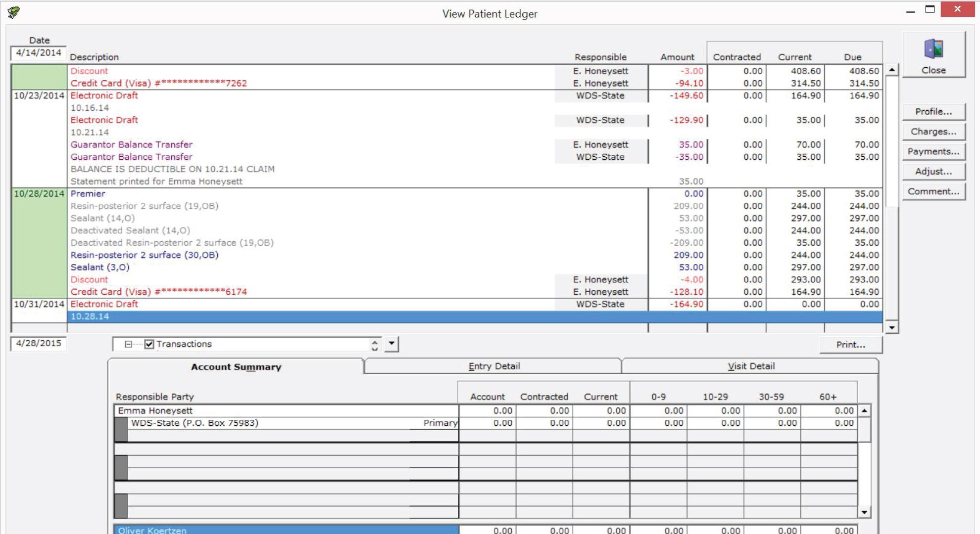980x534 pixels.
Task: Click the 4/28/2015 end date field
Action: point(39,343)
